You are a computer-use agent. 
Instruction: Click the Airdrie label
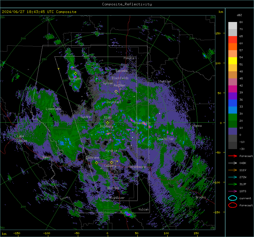pyautogui.click(x=111, y=150)
